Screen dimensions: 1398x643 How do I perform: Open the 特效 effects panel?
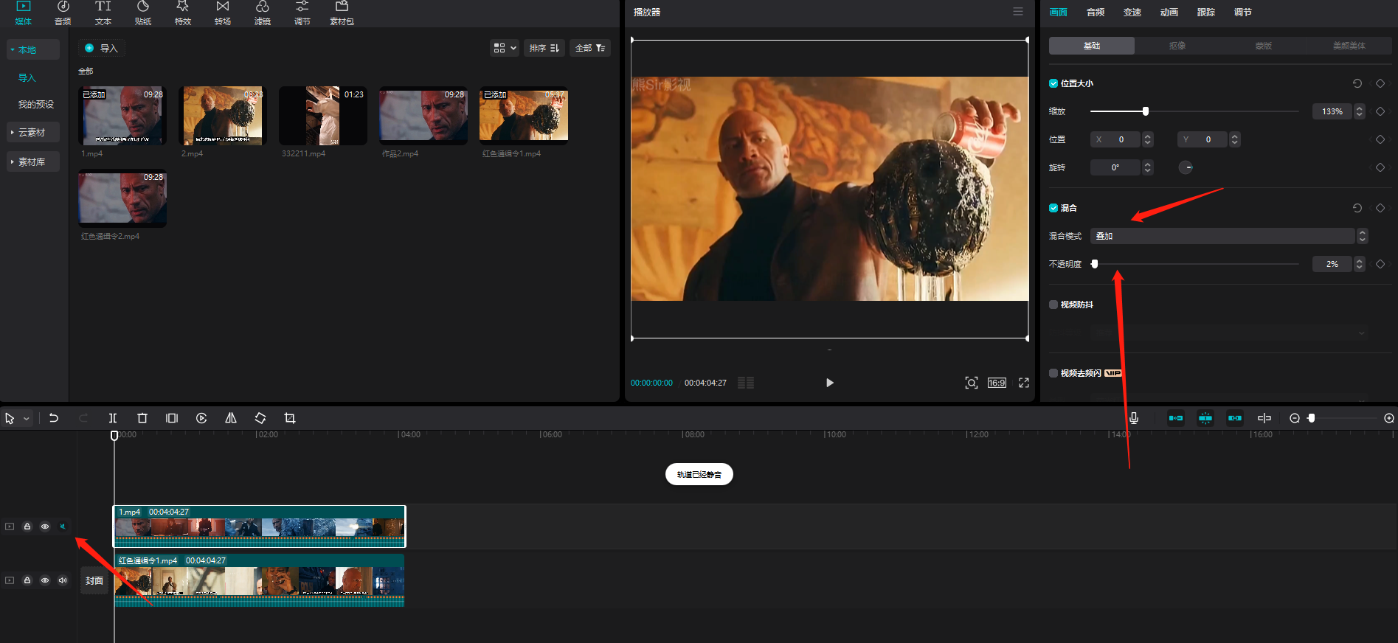click(x=183, y=13)
